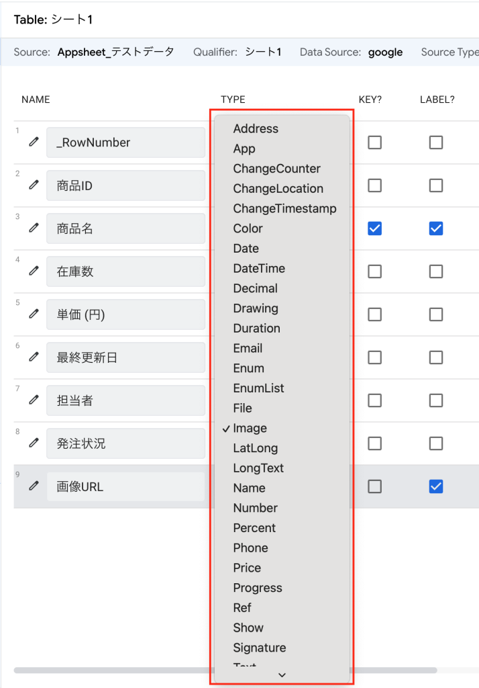Pick the Number type option
Viewport: 479px width, 688px height.
click(x=256, y=508)
